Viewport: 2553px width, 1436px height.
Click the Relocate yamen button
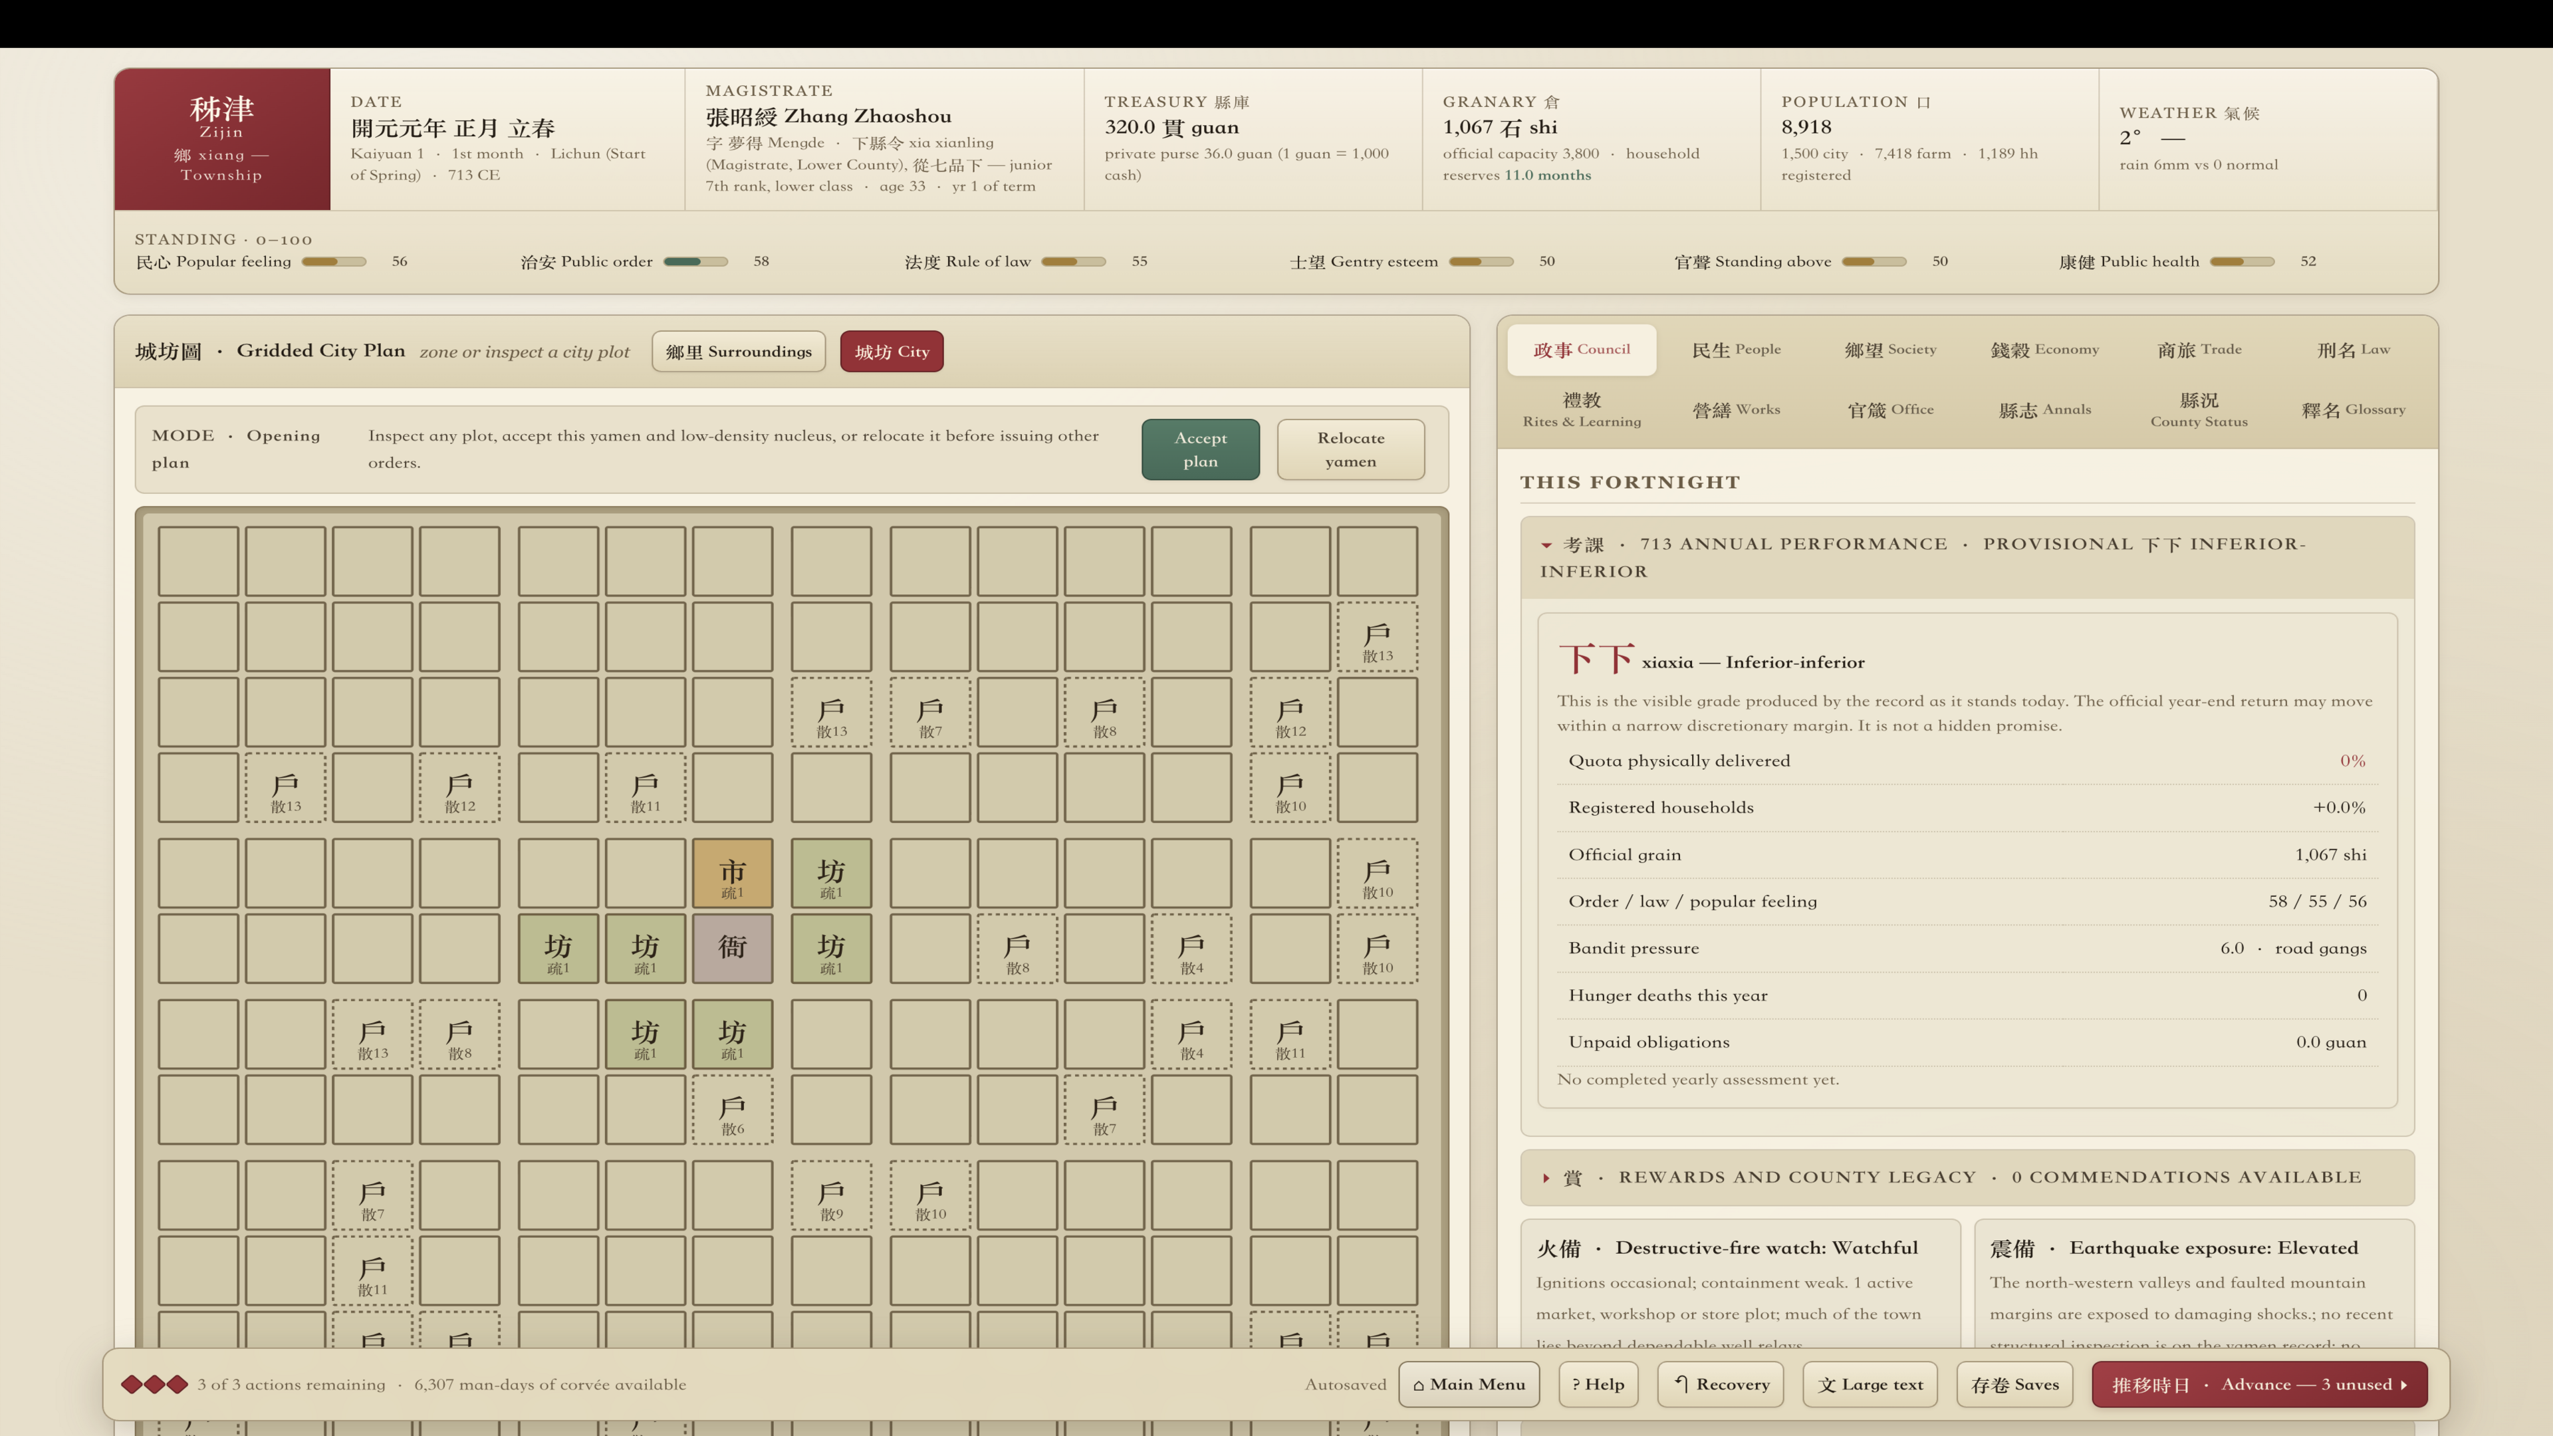tap(1351, 450)
